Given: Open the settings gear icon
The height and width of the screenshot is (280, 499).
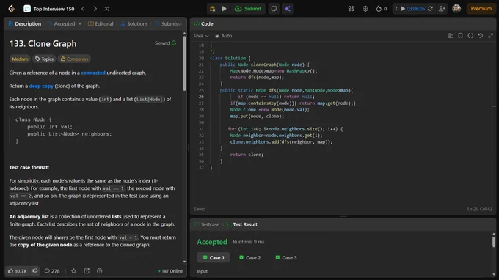Looking at the screenshot, I should tap(365, 9).
